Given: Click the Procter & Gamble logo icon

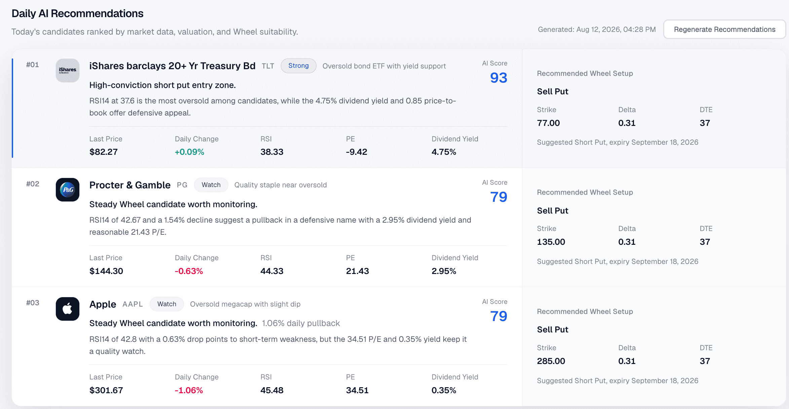Looking at the screenshot, I should point(68,190).
